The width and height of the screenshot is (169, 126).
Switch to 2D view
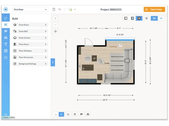[154, 18]
